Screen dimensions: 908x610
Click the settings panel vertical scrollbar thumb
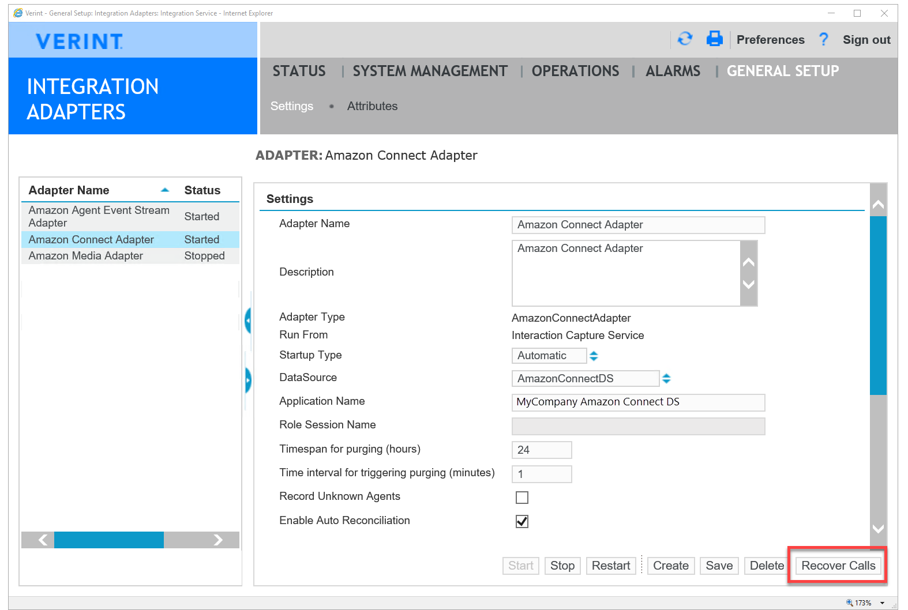click(x=878, y=306)
